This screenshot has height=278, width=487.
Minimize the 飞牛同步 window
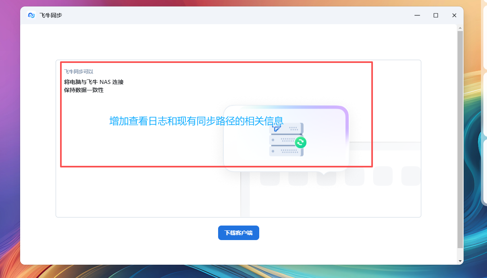(x=417, y=15)
